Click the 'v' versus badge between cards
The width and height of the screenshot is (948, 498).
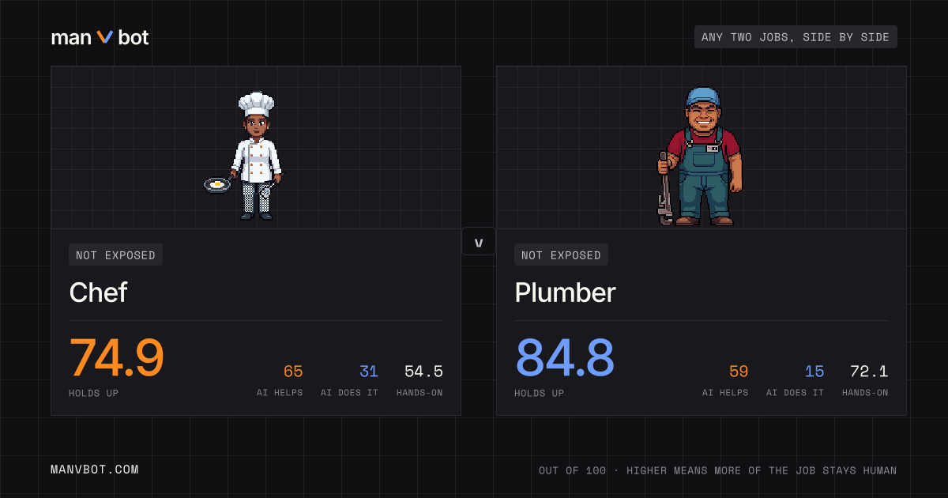[479, 242]
